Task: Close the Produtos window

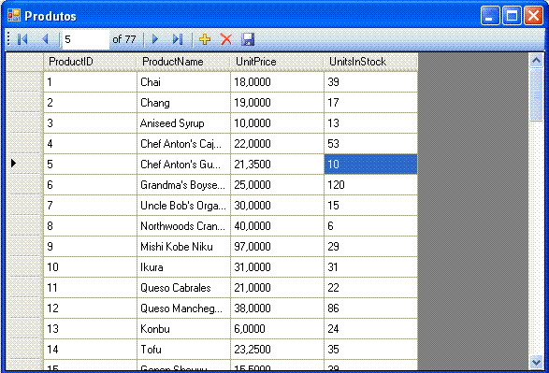Action: pyautogui.click(x=533, y=16)
